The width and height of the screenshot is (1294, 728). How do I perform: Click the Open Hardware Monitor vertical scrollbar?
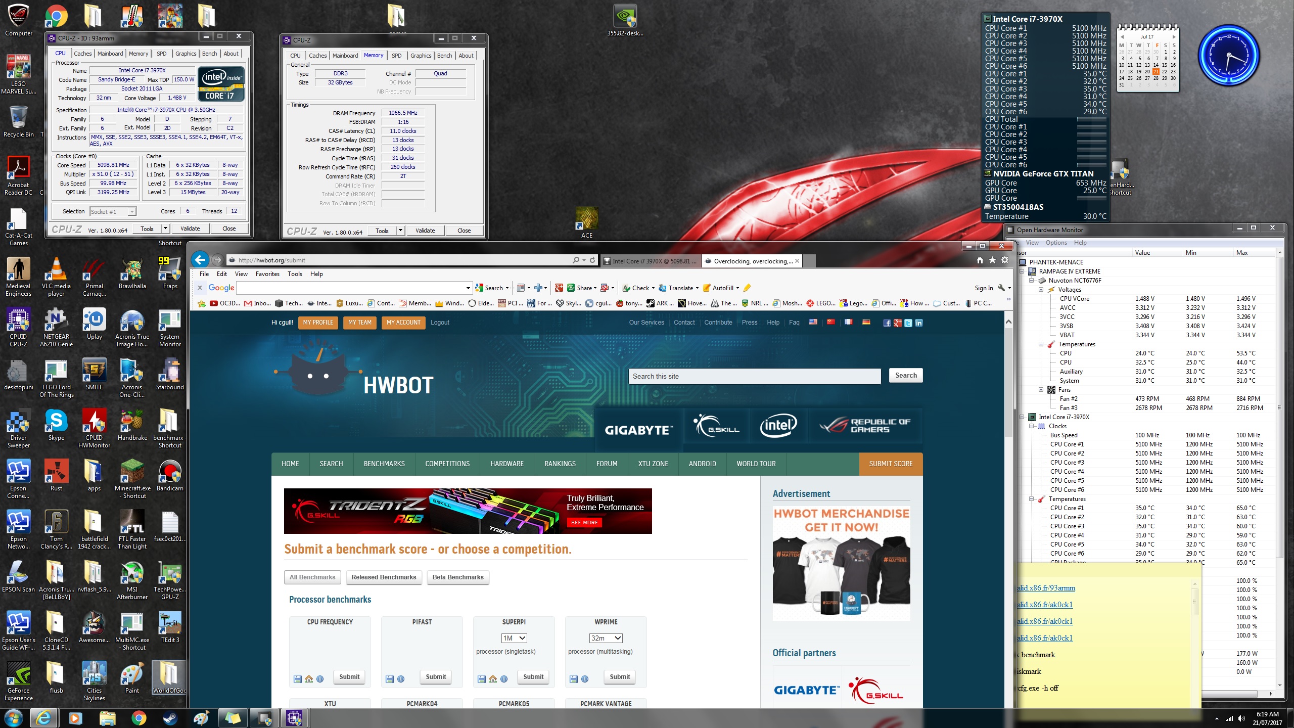(x=1279, y=407)
